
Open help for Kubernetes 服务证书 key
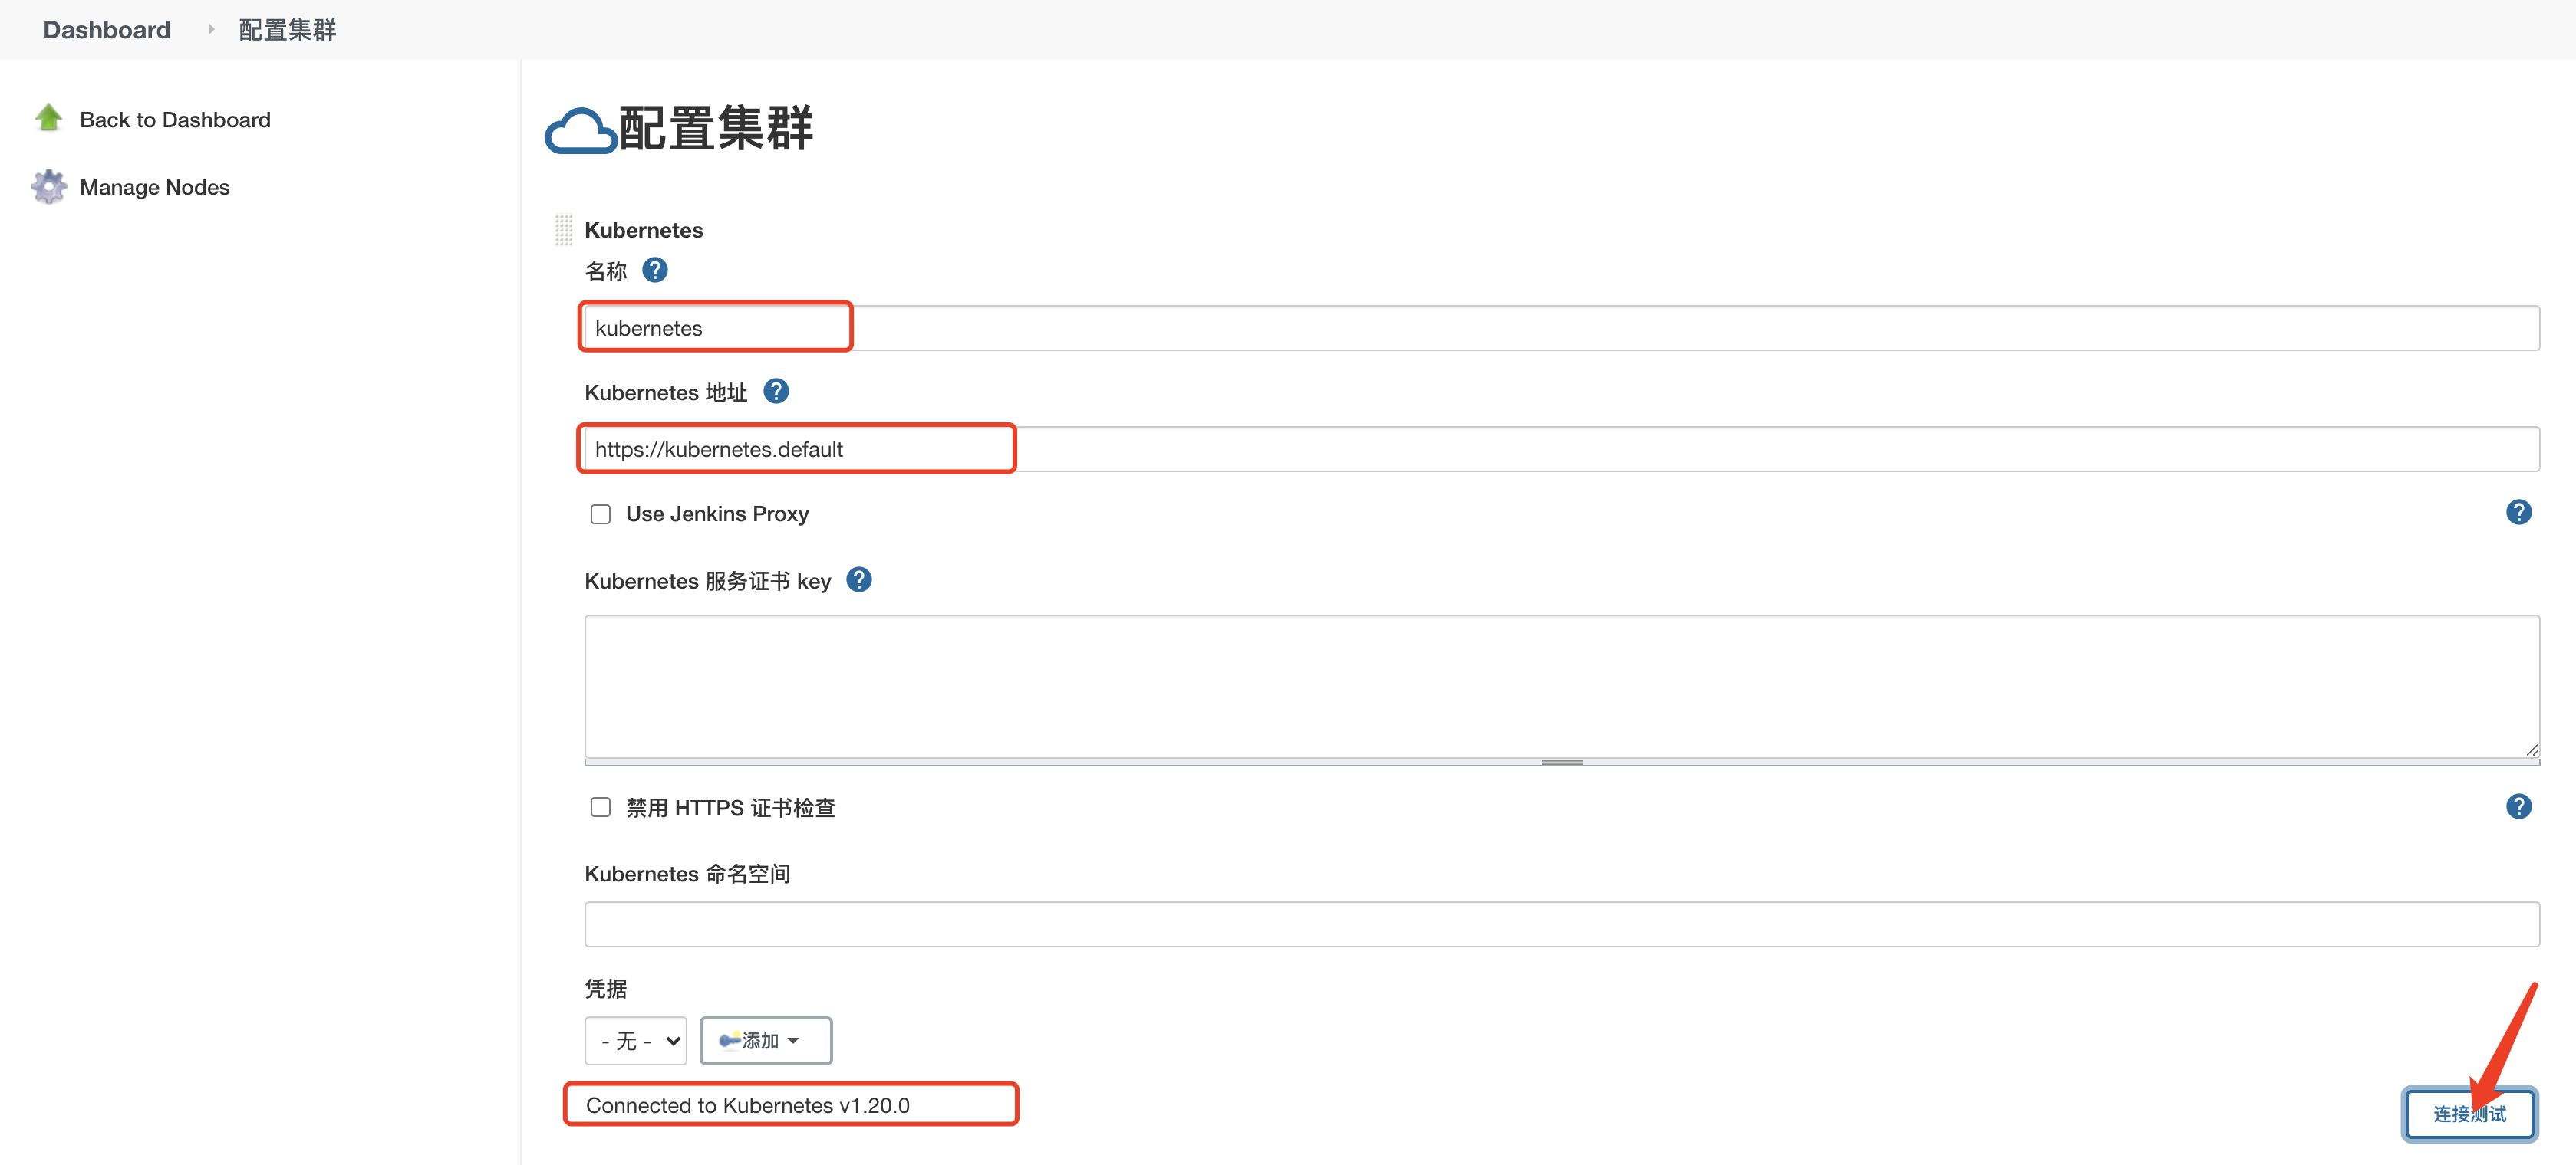(859, 579)
